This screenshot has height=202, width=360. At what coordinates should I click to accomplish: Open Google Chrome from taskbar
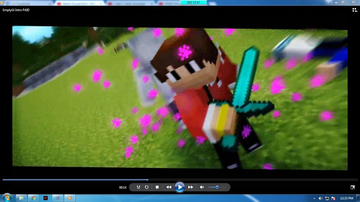(33, 198)
